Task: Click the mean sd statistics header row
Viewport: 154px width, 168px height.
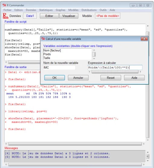Action: [x=38, y=94]
